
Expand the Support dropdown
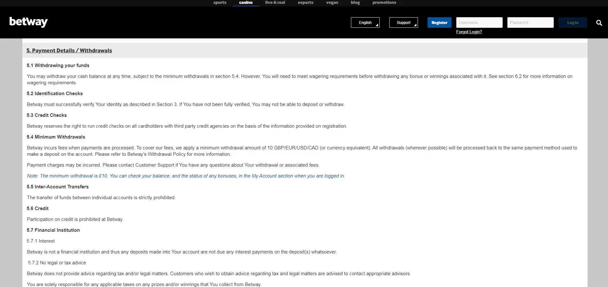[404, 22]
